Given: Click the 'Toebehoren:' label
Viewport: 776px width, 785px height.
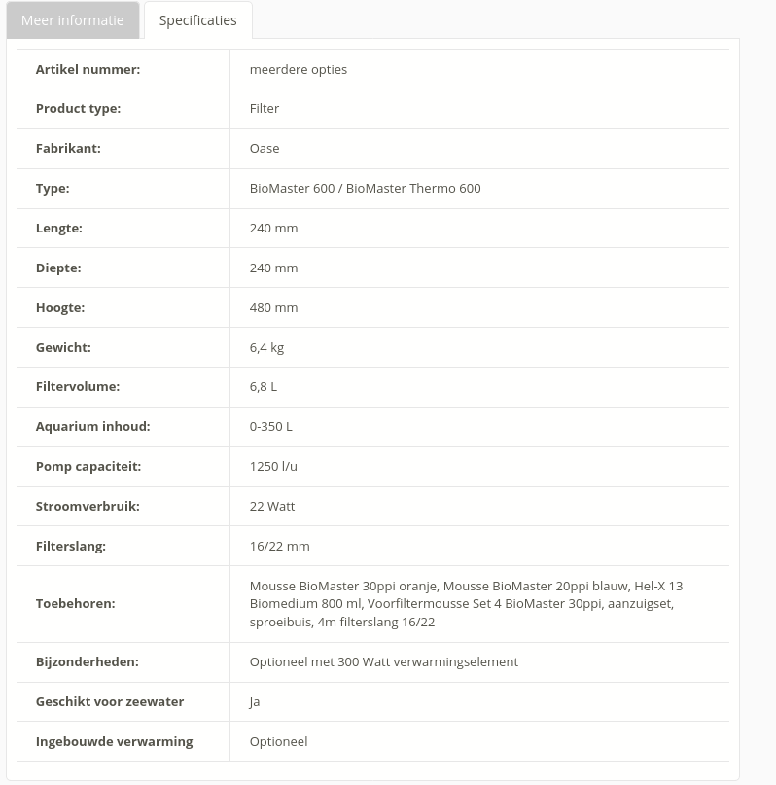Looking at the screenshot, I should [75, 603].
